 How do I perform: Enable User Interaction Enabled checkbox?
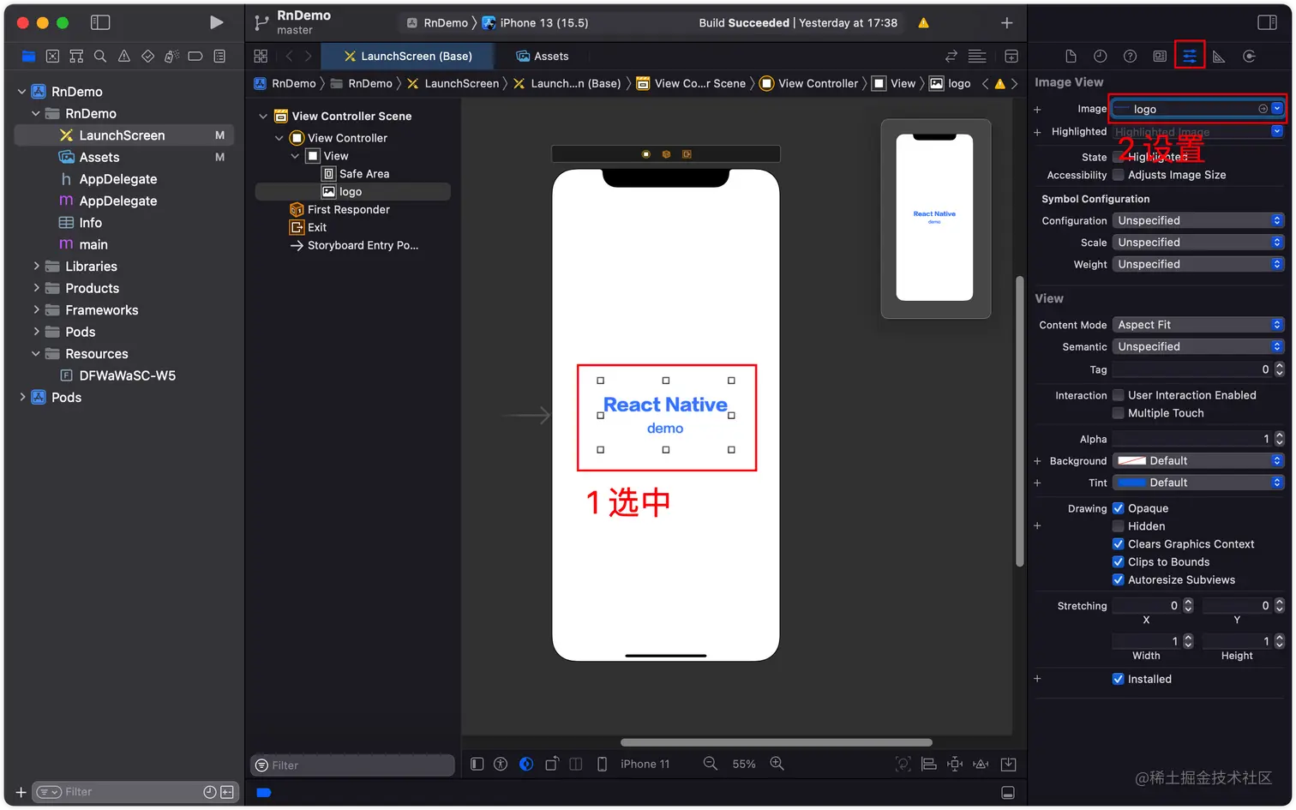click(x=1118, y=395)
